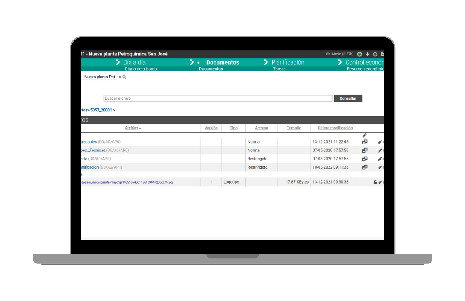Sort table by Tamaño column

[x=294, y=128]
